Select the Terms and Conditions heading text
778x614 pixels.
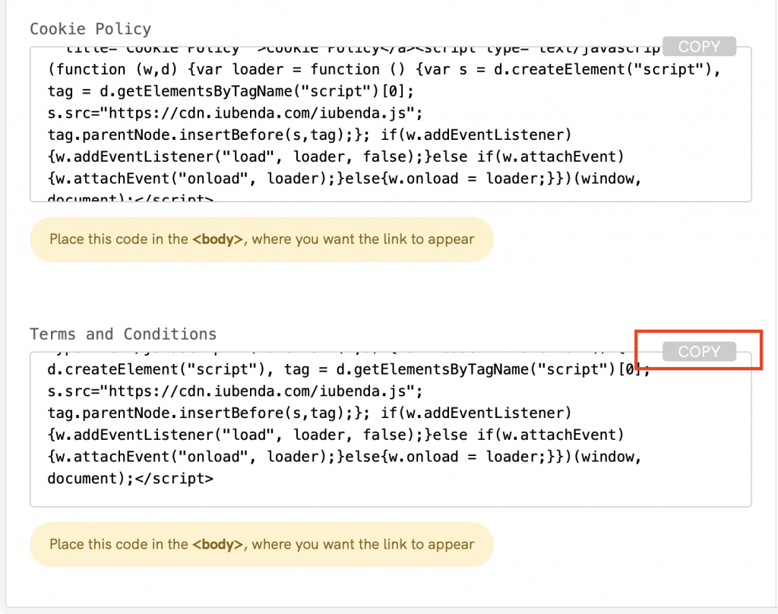(122, 334)
